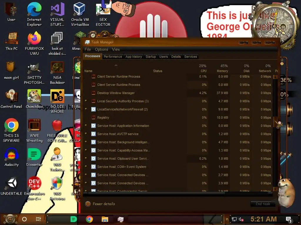301x225 pixels.
Task: Expand Service Host: Application Information
Action: coord(86,125)
